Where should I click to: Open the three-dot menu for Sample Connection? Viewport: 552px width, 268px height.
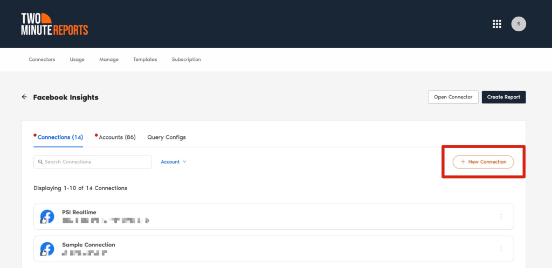click(501, 249)
